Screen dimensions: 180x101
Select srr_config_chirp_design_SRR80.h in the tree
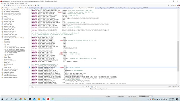point(15,49)
